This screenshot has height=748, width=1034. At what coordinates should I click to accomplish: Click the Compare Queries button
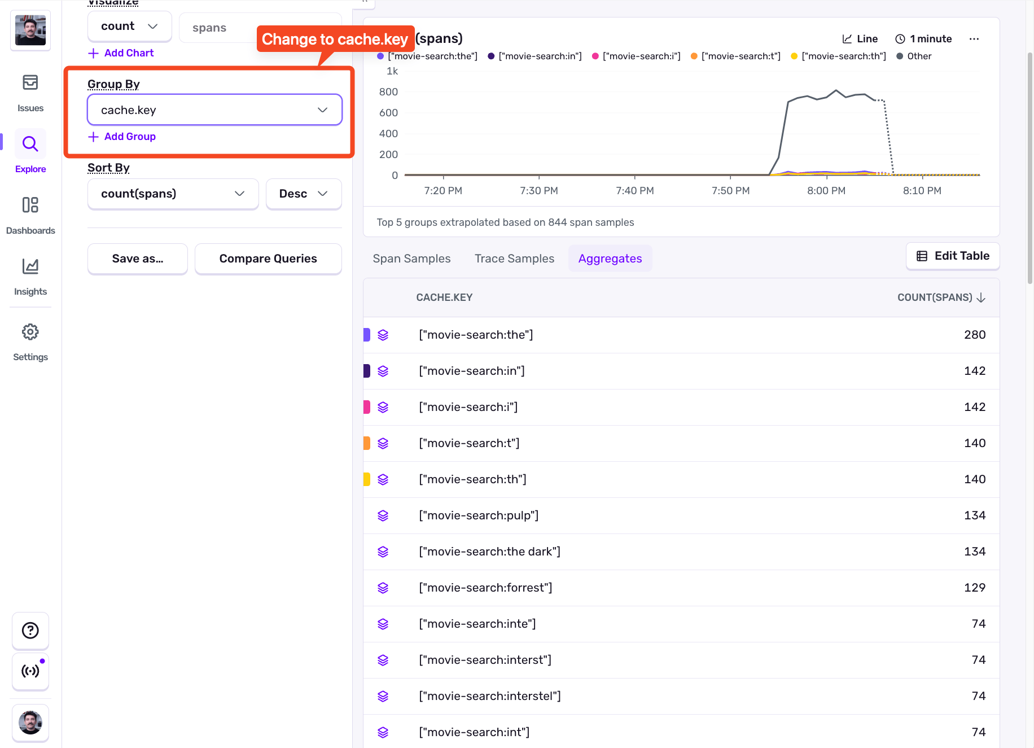[268, 259]
